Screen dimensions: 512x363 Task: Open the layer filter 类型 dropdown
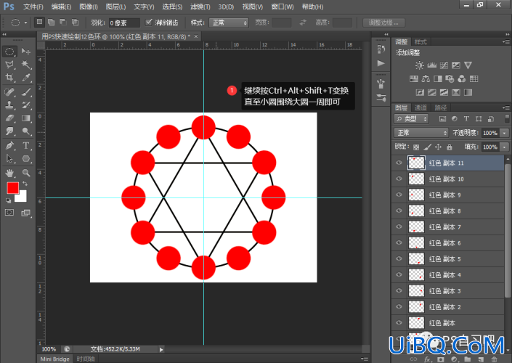pos(412,119)
